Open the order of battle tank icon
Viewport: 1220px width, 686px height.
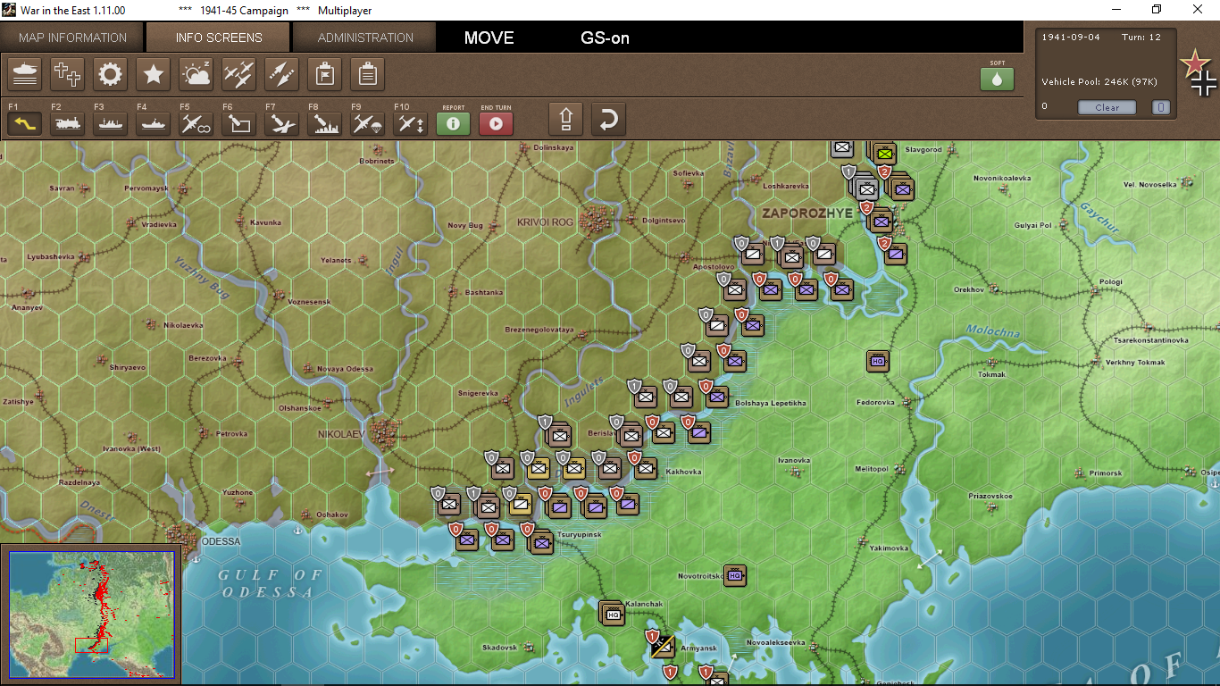24,74
